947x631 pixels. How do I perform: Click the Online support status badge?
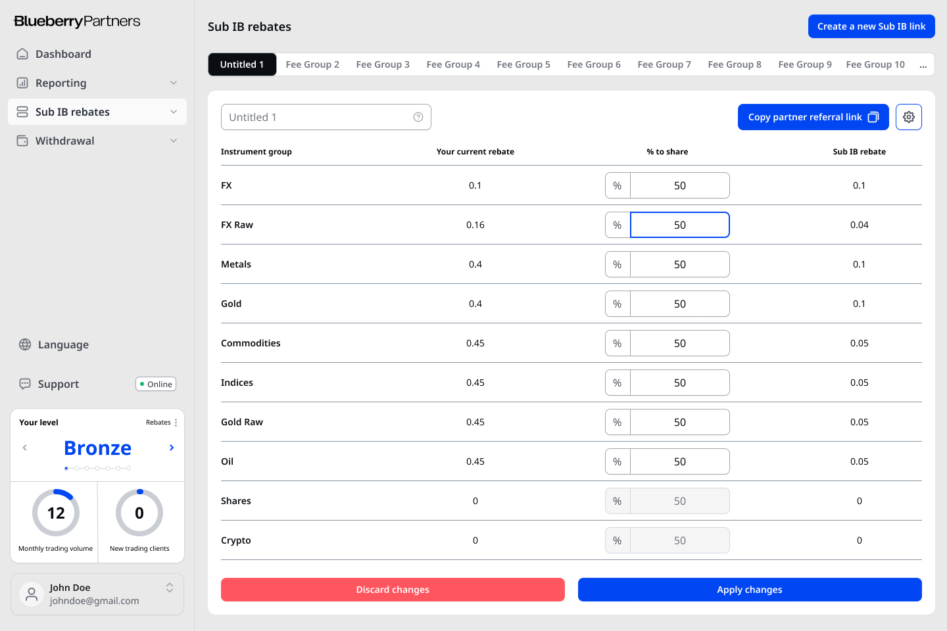coord(156,385)
